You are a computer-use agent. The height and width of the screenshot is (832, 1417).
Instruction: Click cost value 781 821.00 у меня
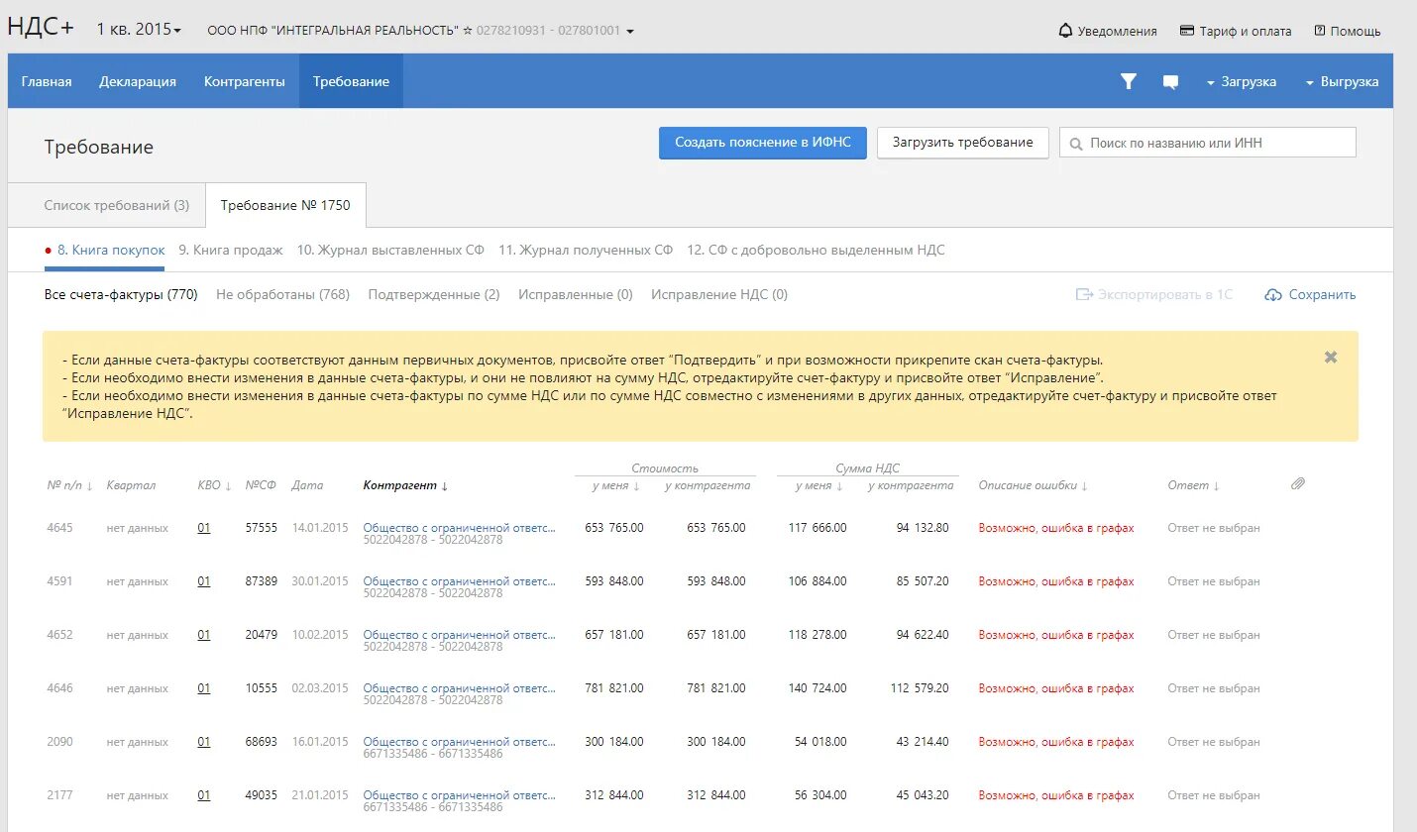pos(614,688)
